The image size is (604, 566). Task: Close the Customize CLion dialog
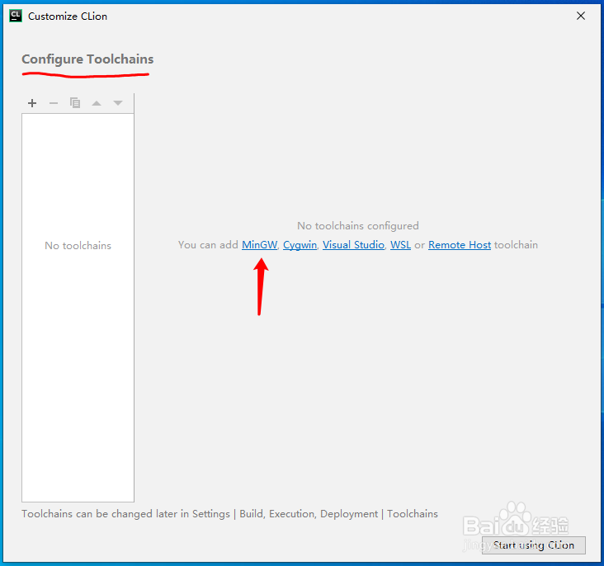(x=581, y=16)
